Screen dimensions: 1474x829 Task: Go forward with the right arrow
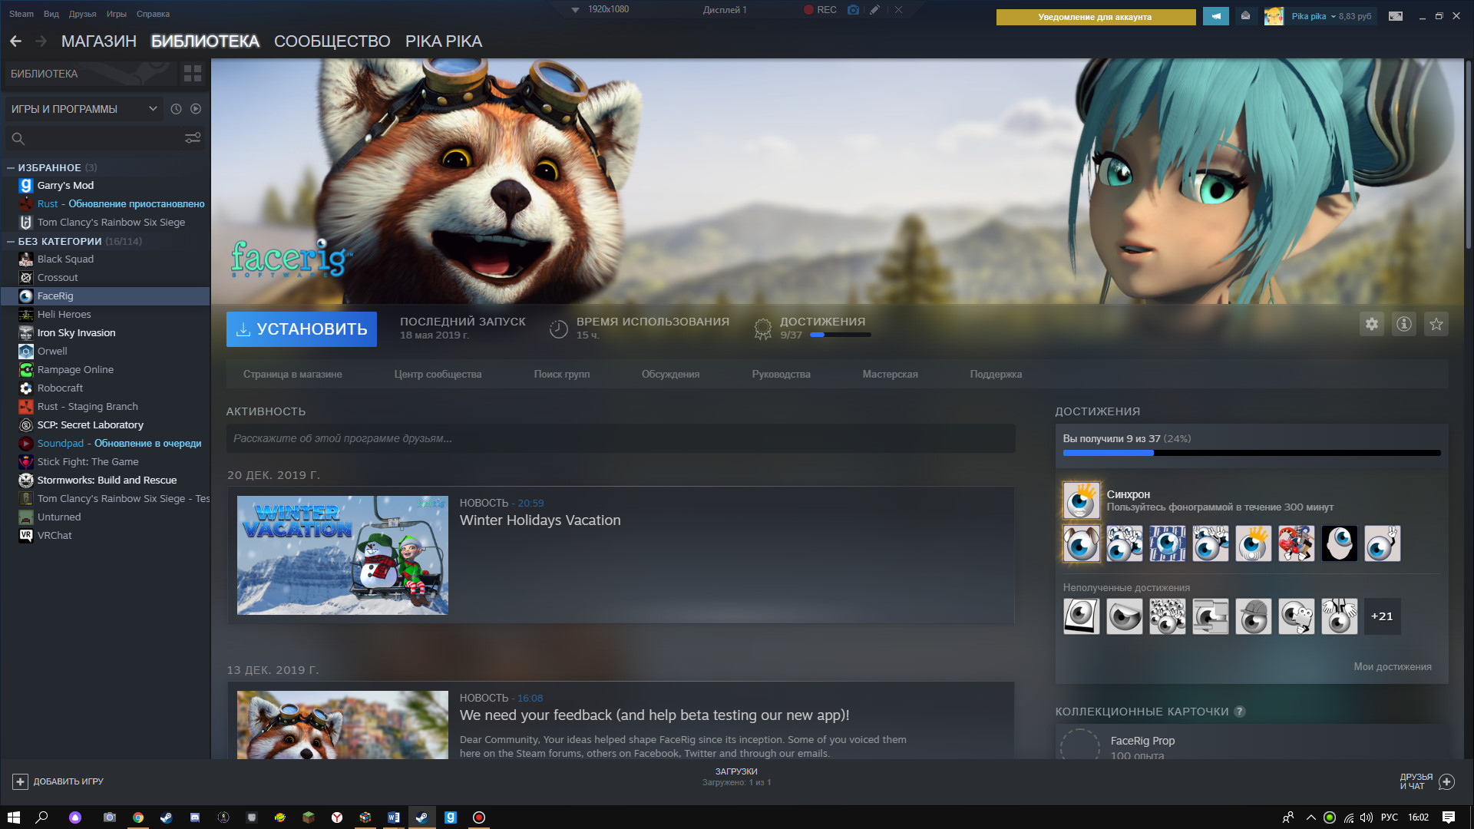(41, 41)
